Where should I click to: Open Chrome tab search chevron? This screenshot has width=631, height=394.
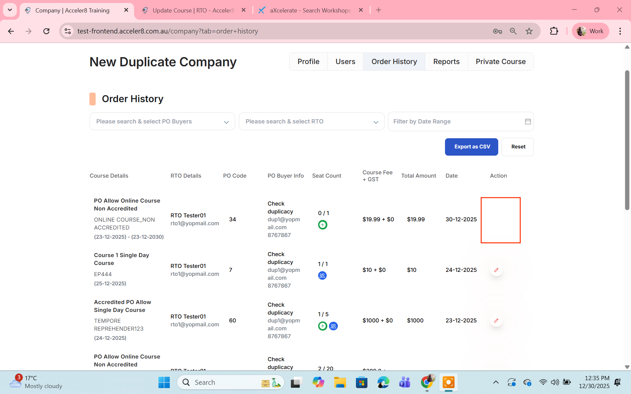coord(10,10)
